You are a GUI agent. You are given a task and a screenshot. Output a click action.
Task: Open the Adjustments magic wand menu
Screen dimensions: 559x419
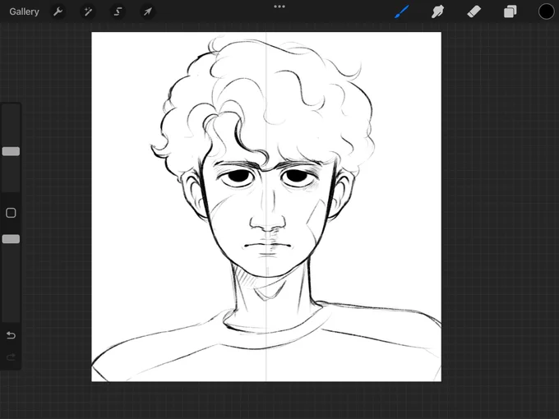[x=88, y=12]
